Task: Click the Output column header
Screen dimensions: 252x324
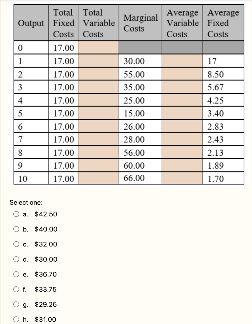Action: click(30, 23)
